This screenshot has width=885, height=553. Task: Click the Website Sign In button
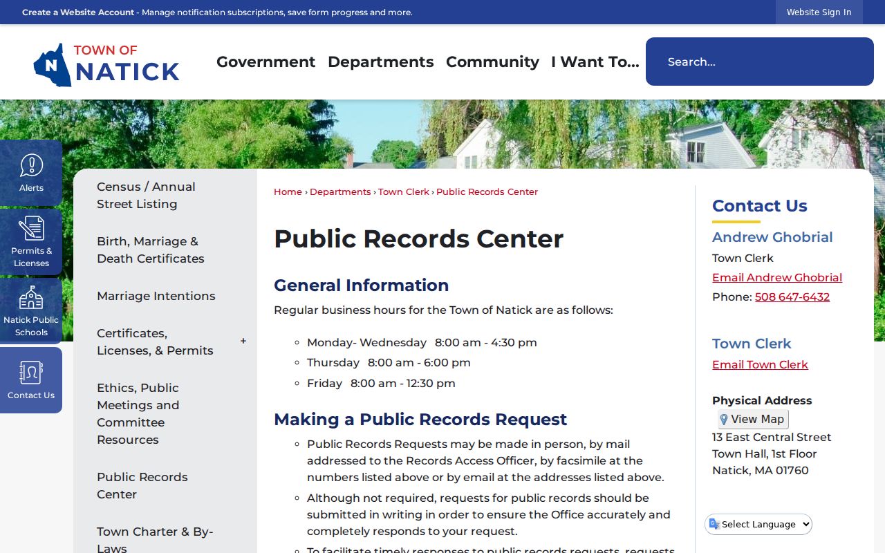(x=819, y=12)
